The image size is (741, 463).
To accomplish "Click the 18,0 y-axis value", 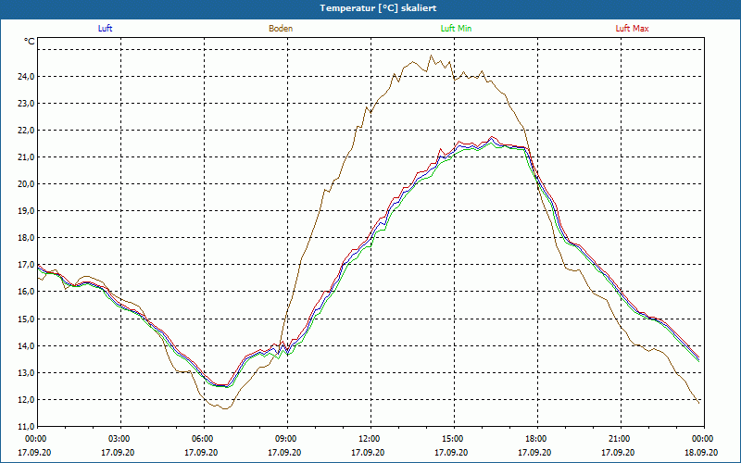I will (27, 238).
